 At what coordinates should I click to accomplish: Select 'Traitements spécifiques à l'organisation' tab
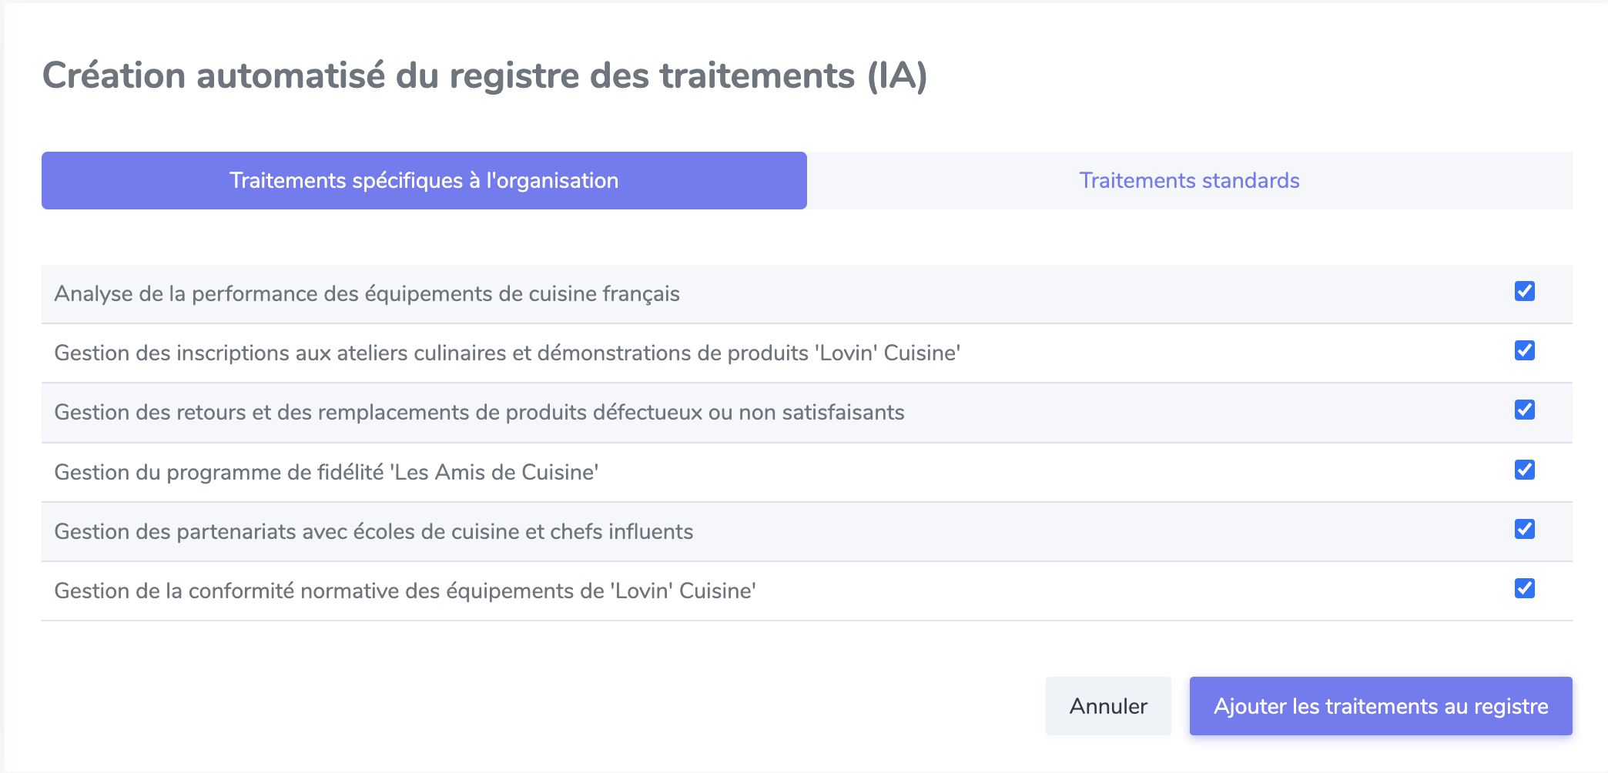(424, 180)
